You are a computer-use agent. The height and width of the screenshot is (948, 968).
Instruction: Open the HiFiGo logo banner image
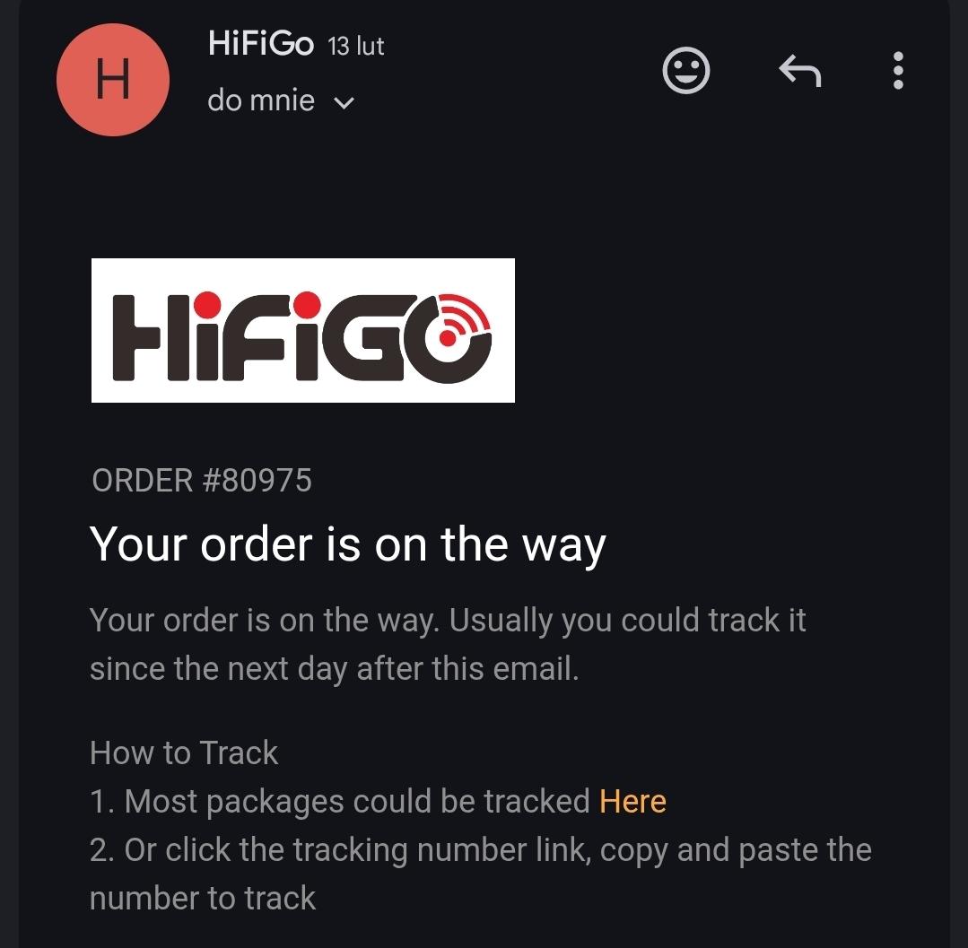click(x=303, y=330)
